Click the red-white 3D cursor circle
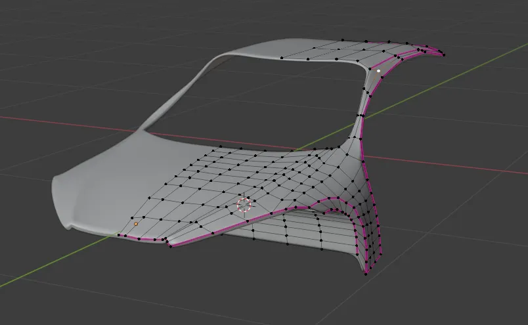This screenshot has width=528, height=325. pos(244,205)
